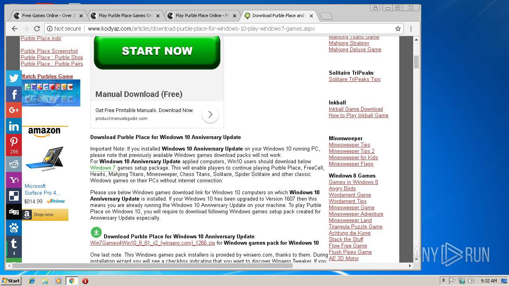509x286 pixels.
Task: Go back using browser back arrow
Action: [15, 29]
